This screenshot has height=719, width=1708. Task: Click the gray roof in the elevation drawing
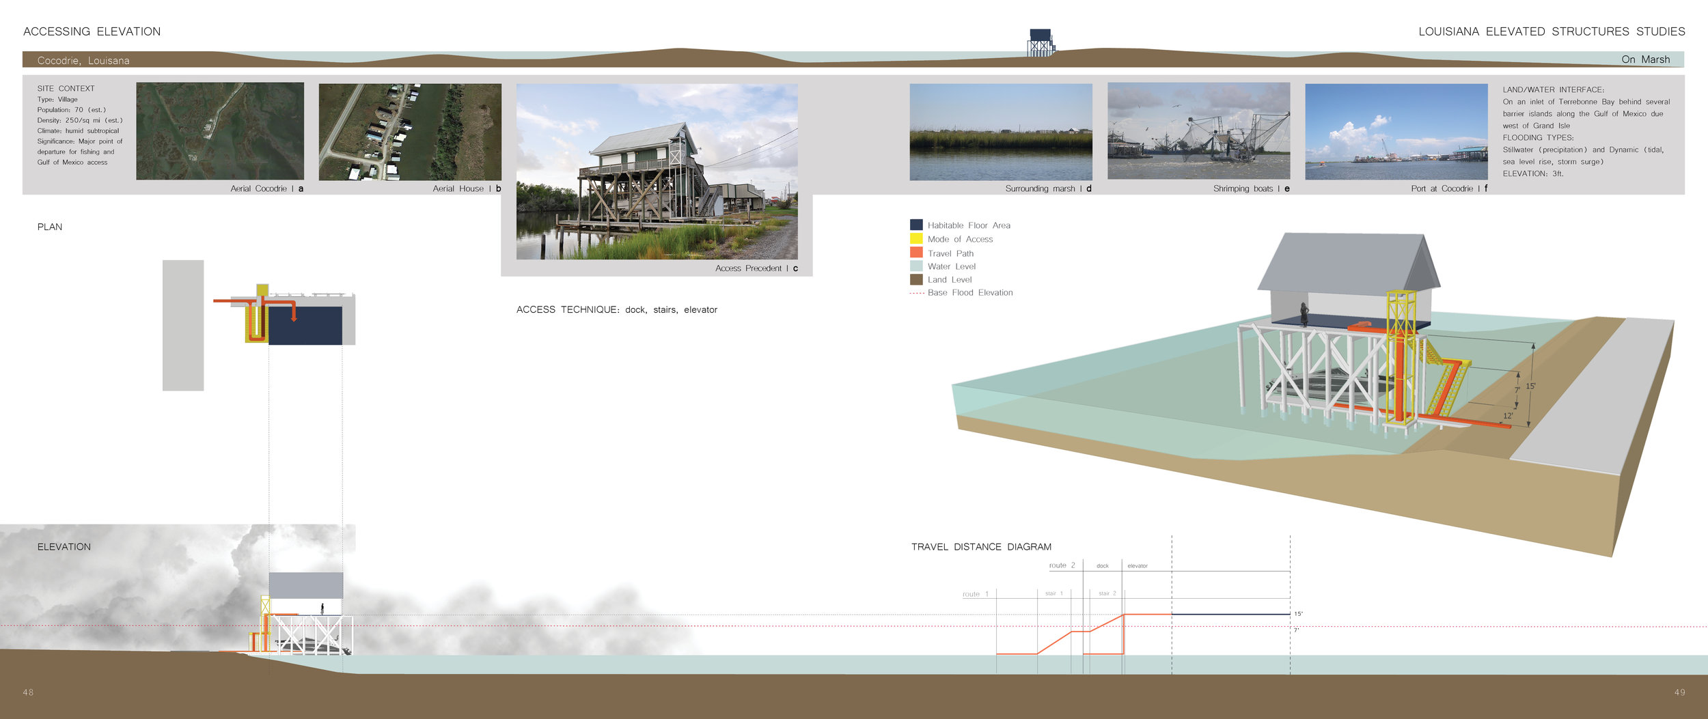[x=305, y=585]
